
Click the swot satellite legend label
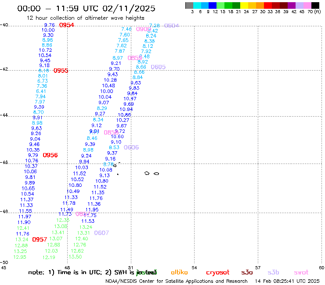coord(301,272)
